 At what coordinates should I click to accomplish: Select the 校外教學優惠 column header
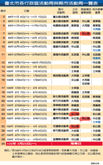(98, 11)
